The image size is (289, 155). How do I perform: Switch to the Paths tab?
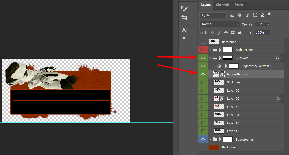tap(239, 5)
